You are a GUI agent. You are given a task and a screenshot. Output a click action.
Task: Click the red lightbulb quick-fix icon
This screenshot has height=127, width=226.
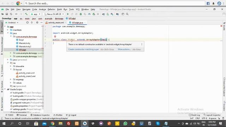pos(55,37)
